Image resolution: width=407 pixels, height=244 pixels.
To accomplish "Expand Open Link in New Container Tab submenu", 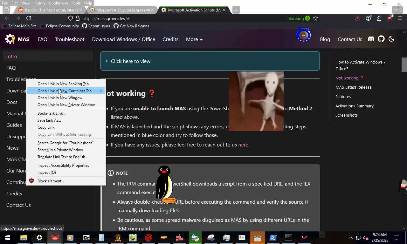I will coord(66,91).
